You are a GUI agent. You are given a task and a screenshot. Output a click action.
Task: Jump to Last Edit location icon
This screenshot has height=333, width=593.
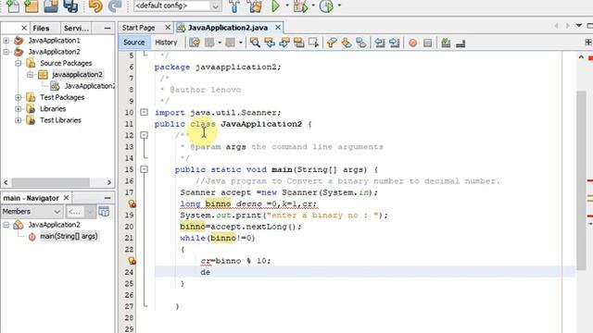(x=195, y=43)
